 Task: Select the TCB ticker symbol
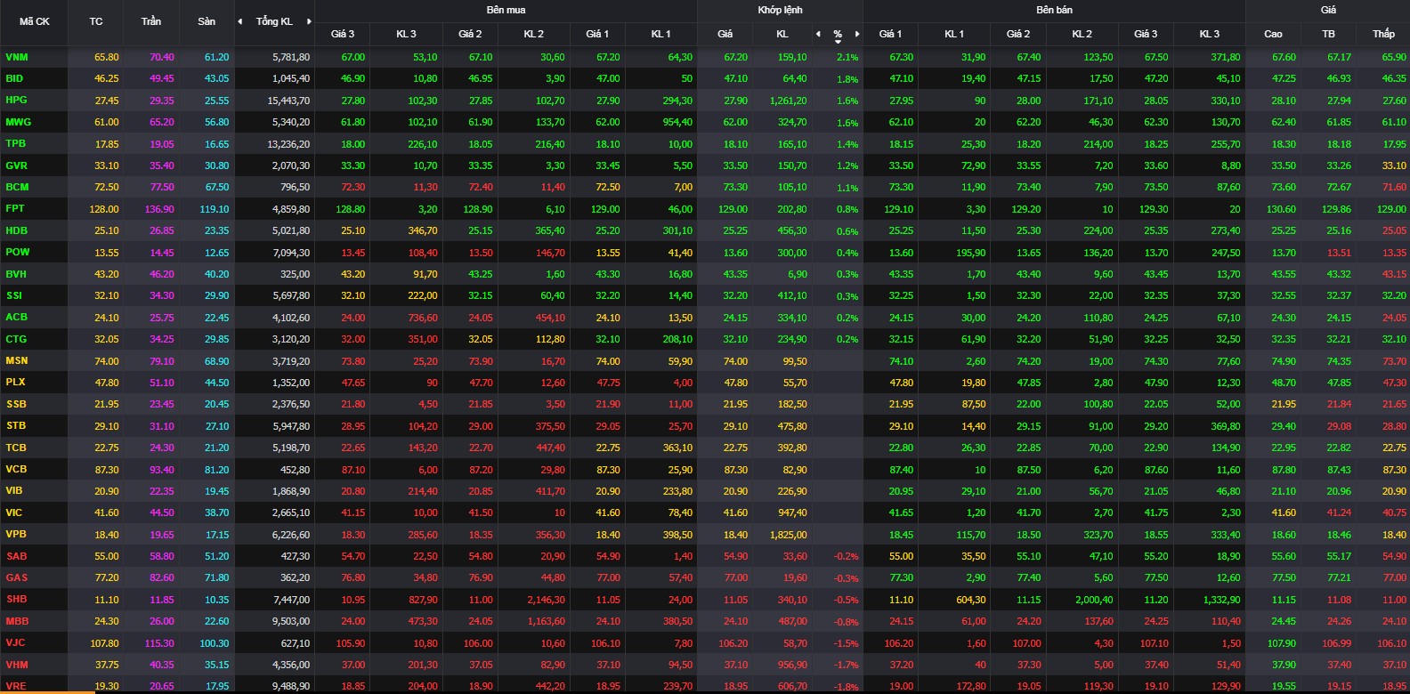tap(16, 448)
